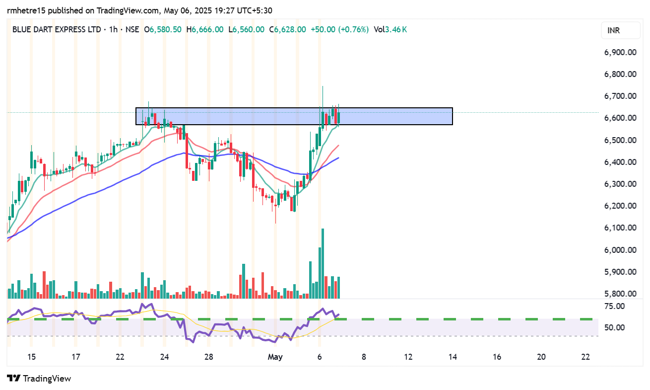Click the high value H6,666.00
The height and width of the screenshot is (390, 650).
[205, 30]
